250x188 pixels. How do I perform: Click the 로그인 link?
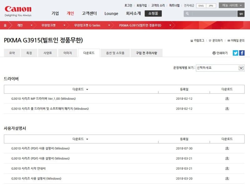pyautogui.click(x=128, y=5)
